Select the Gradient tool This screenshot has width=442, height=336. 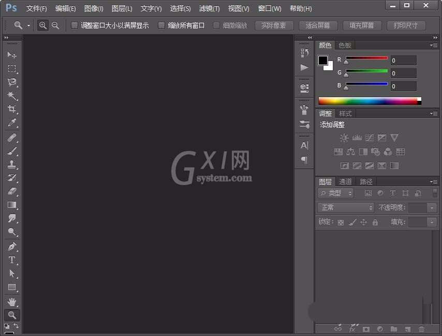[x=12, y=205]
